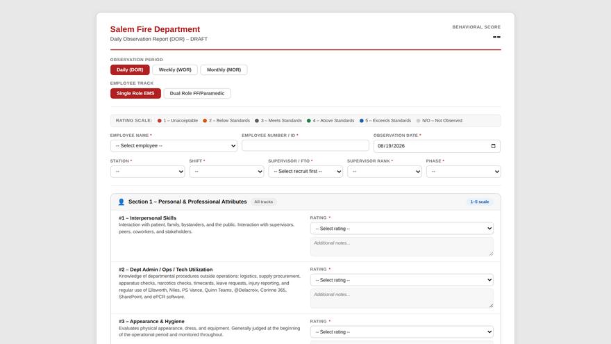Open rating dropdown for Appearance & Hygiene
The image size is (611, 344).
(402, 332)
